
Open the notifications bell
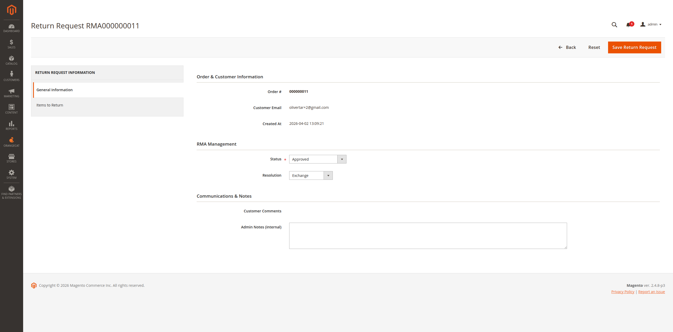(x=629, y=24)
